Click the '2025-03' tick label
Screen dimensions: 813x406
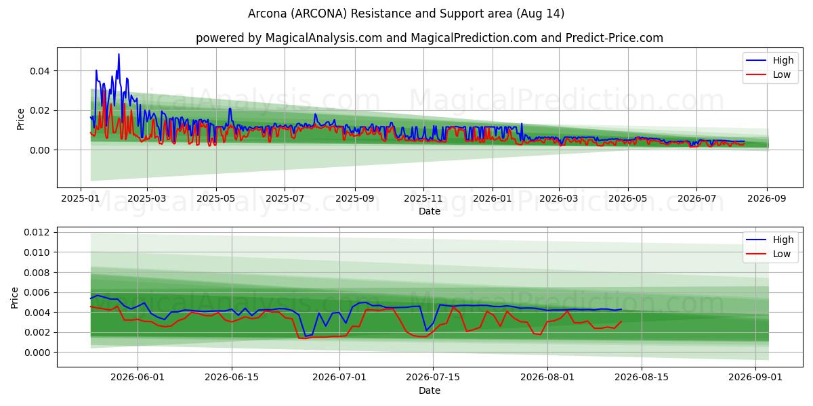pyautogui.click(x=147, y=198)
